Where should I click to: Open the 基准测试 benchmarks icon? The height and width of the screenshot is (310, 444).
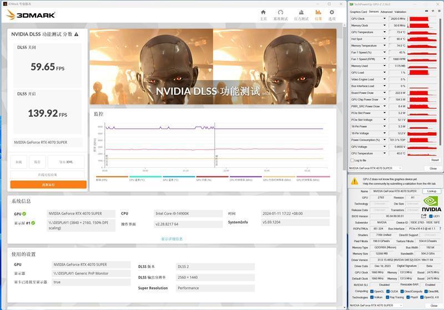(280, 13)
